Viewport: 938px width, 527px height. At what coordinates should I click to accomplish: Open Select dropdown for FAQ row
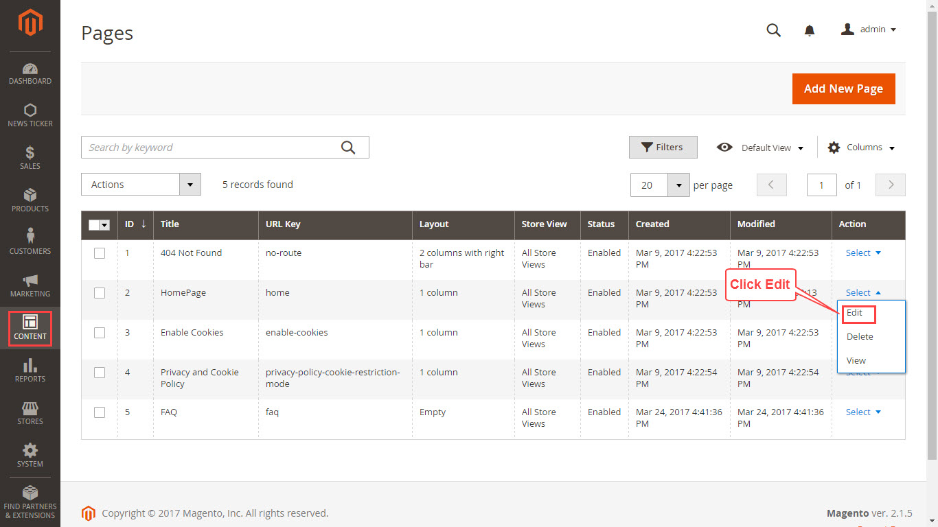click(863, 412)
